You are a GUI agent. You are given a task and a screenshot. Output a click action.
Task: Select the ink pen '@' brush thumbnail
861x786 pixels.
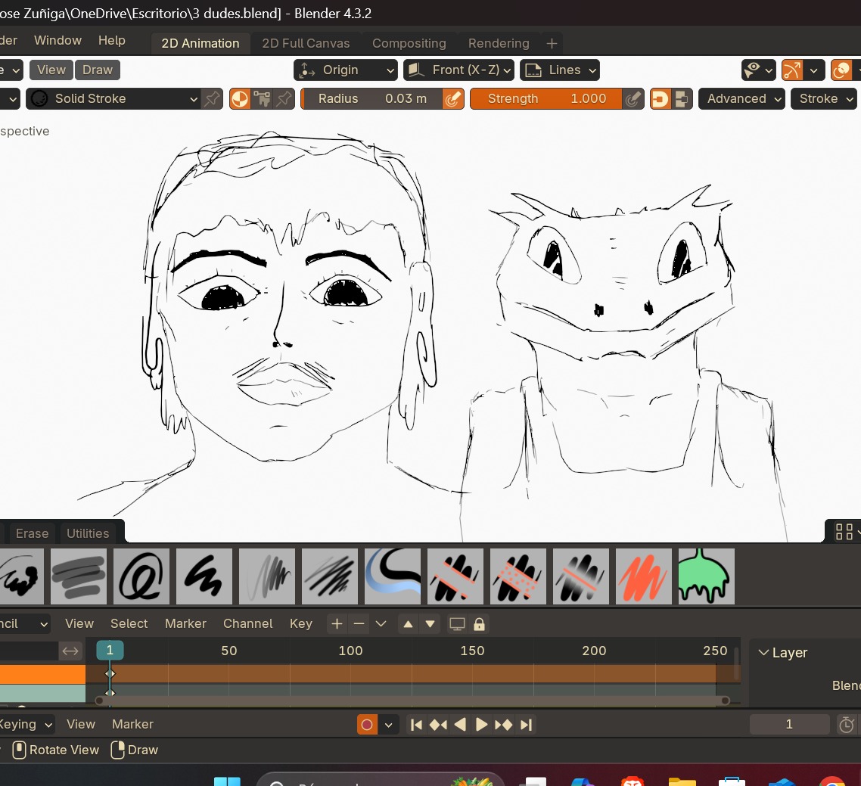click(141, 576)
